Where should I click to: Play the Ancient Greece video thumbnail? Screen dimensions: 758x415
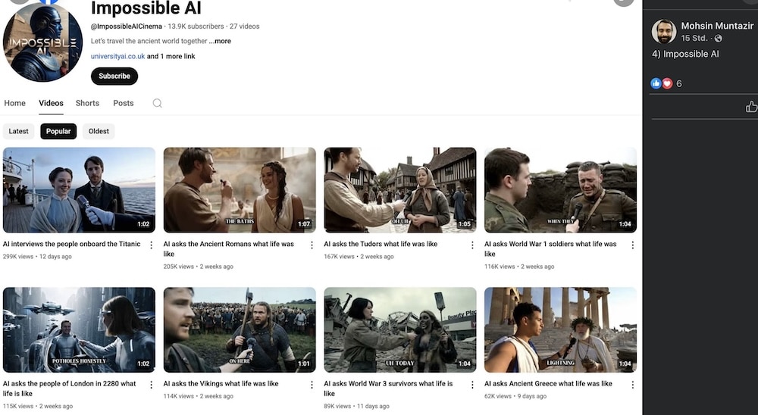[561, 330]
